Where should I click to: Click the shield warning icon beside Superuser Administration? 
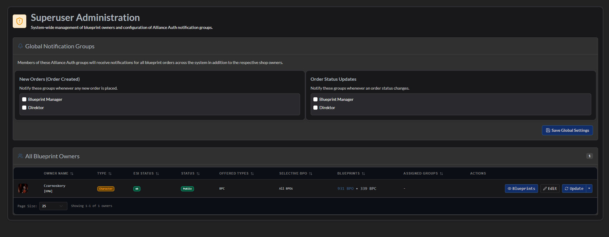(x=20, y=21)
